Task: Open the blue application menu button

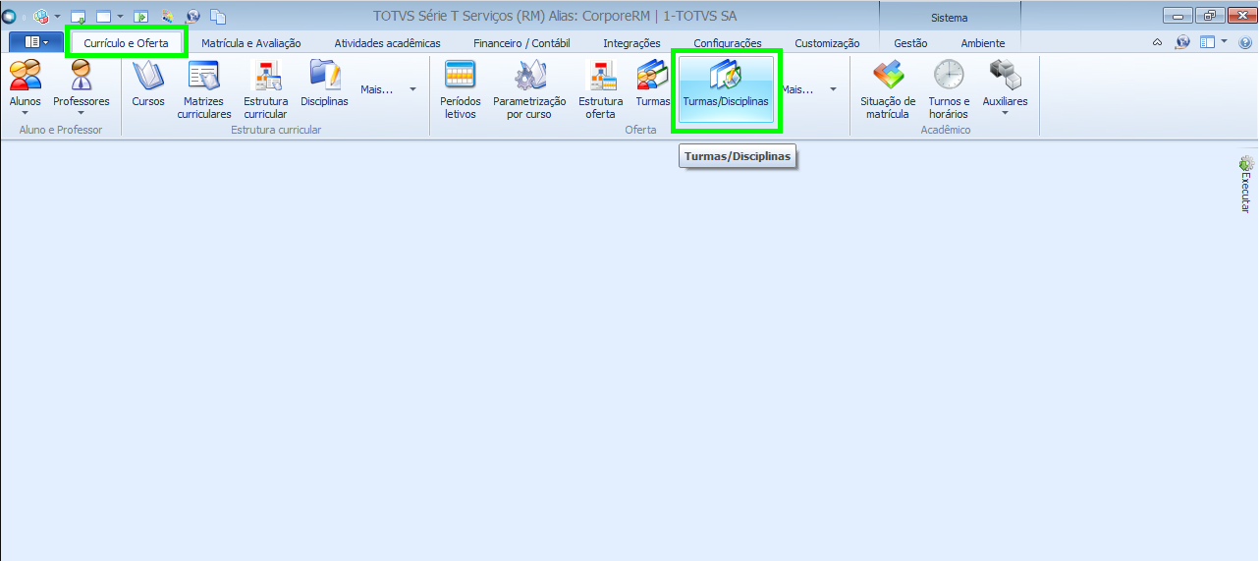Action: pos(35,42)
